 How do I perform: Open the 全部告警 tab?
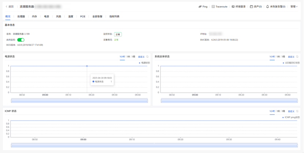pos(97,16)
